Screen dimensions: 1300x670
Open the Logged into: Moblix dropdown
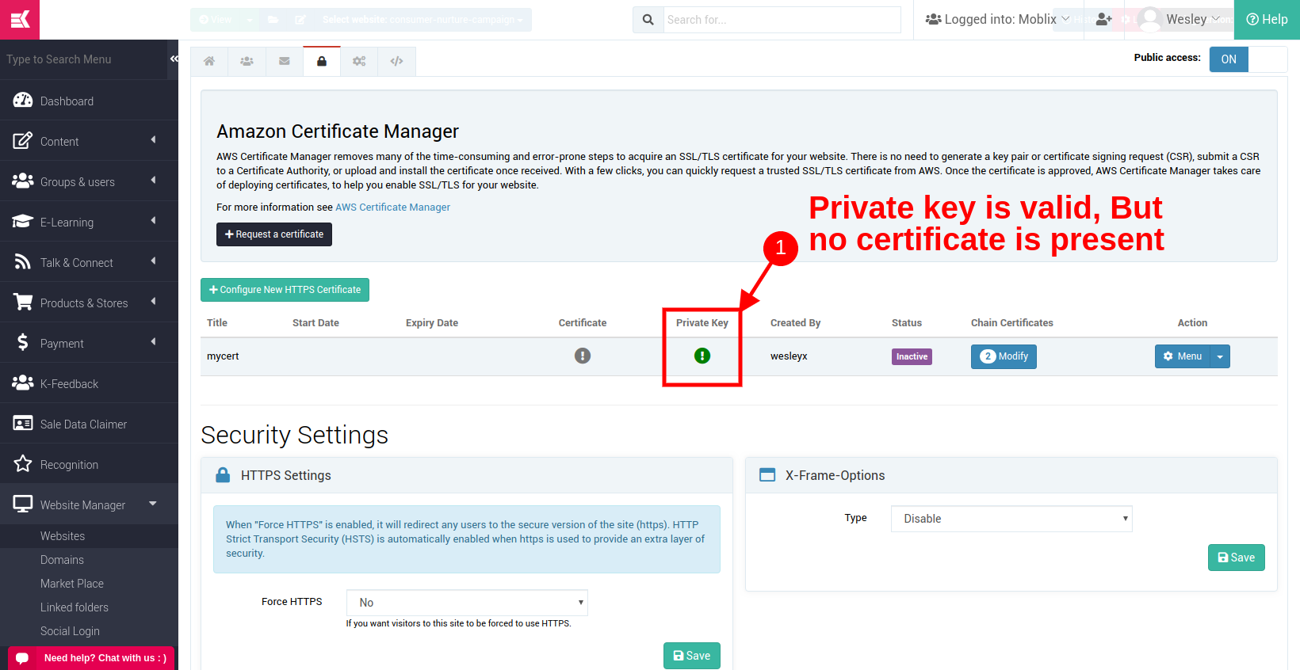(x=998, y=19)
